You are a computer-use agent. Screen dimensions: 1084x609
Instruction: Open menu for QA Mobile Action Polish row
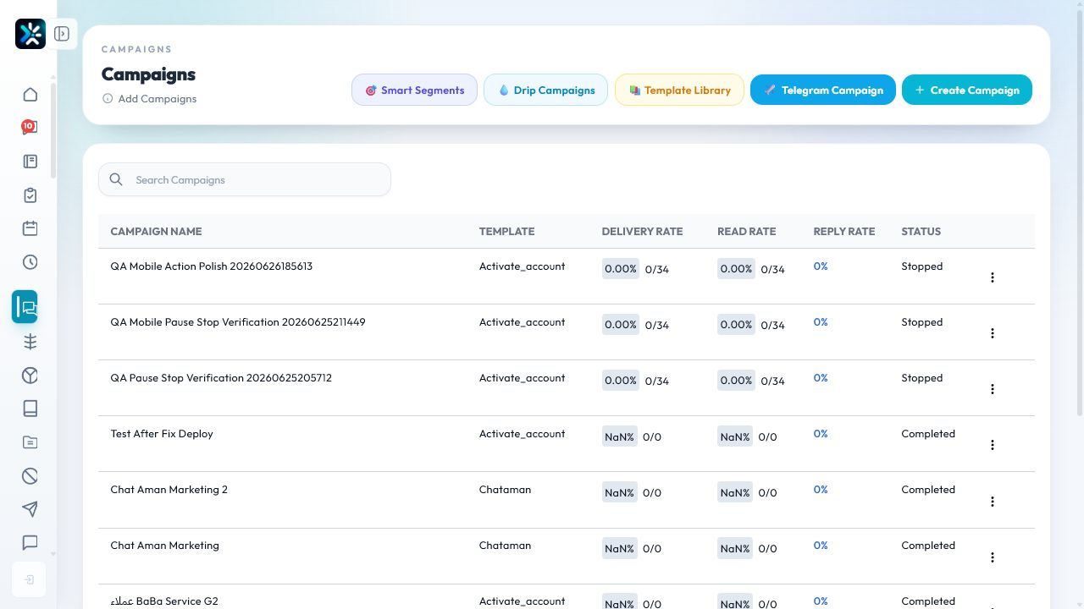993,277
